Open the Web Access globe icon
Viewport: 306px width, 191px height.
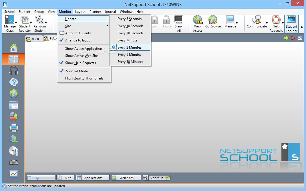197,20
